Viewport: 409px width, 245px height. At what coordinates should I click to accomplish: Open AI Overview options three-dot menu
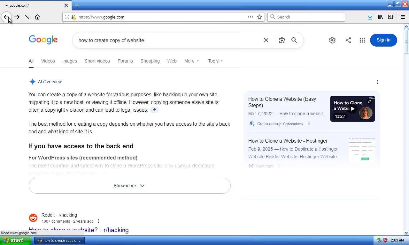(377, 82)
